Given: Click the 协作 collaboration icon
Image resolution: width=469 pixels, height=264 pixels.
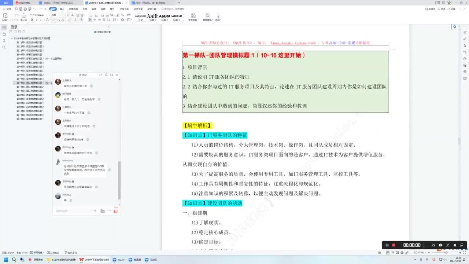Looking at the screenshot, I should (x=442, y=9).
